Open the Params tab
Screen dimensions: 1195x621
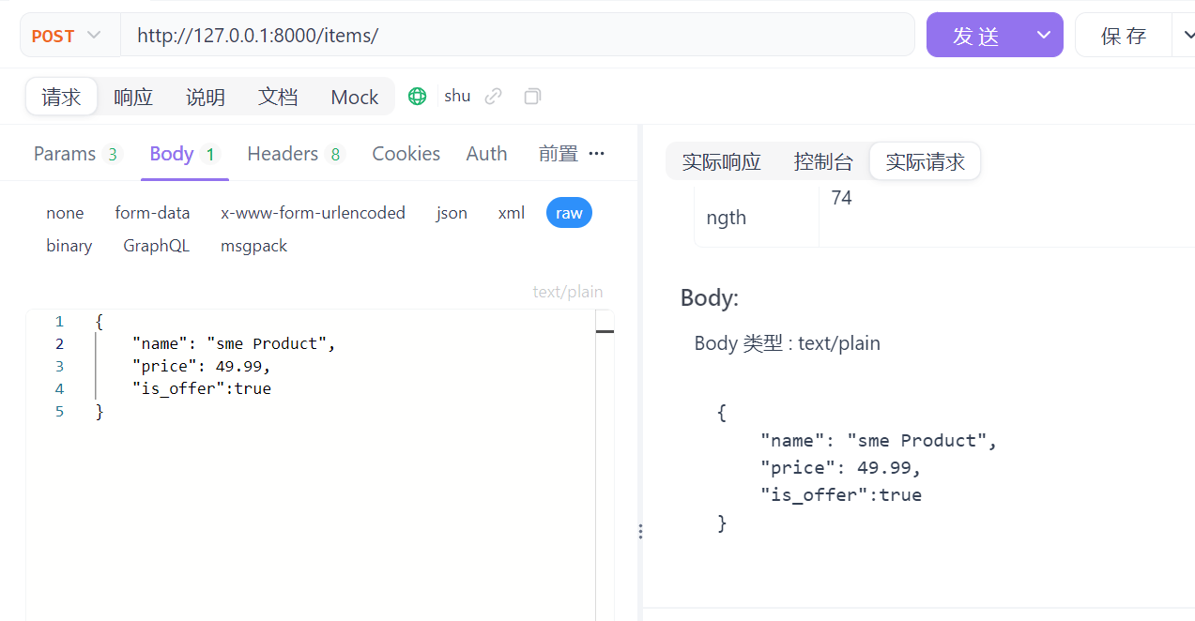(x=78, y=154)
